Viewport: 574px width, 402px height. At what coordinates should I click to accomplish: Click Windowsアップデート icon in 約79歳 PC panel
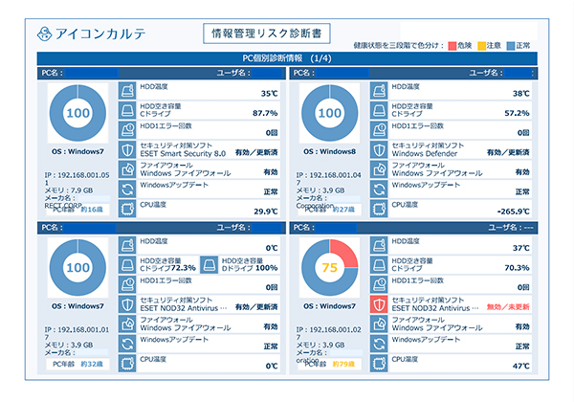pyautogui.click(x=379, y=344)
